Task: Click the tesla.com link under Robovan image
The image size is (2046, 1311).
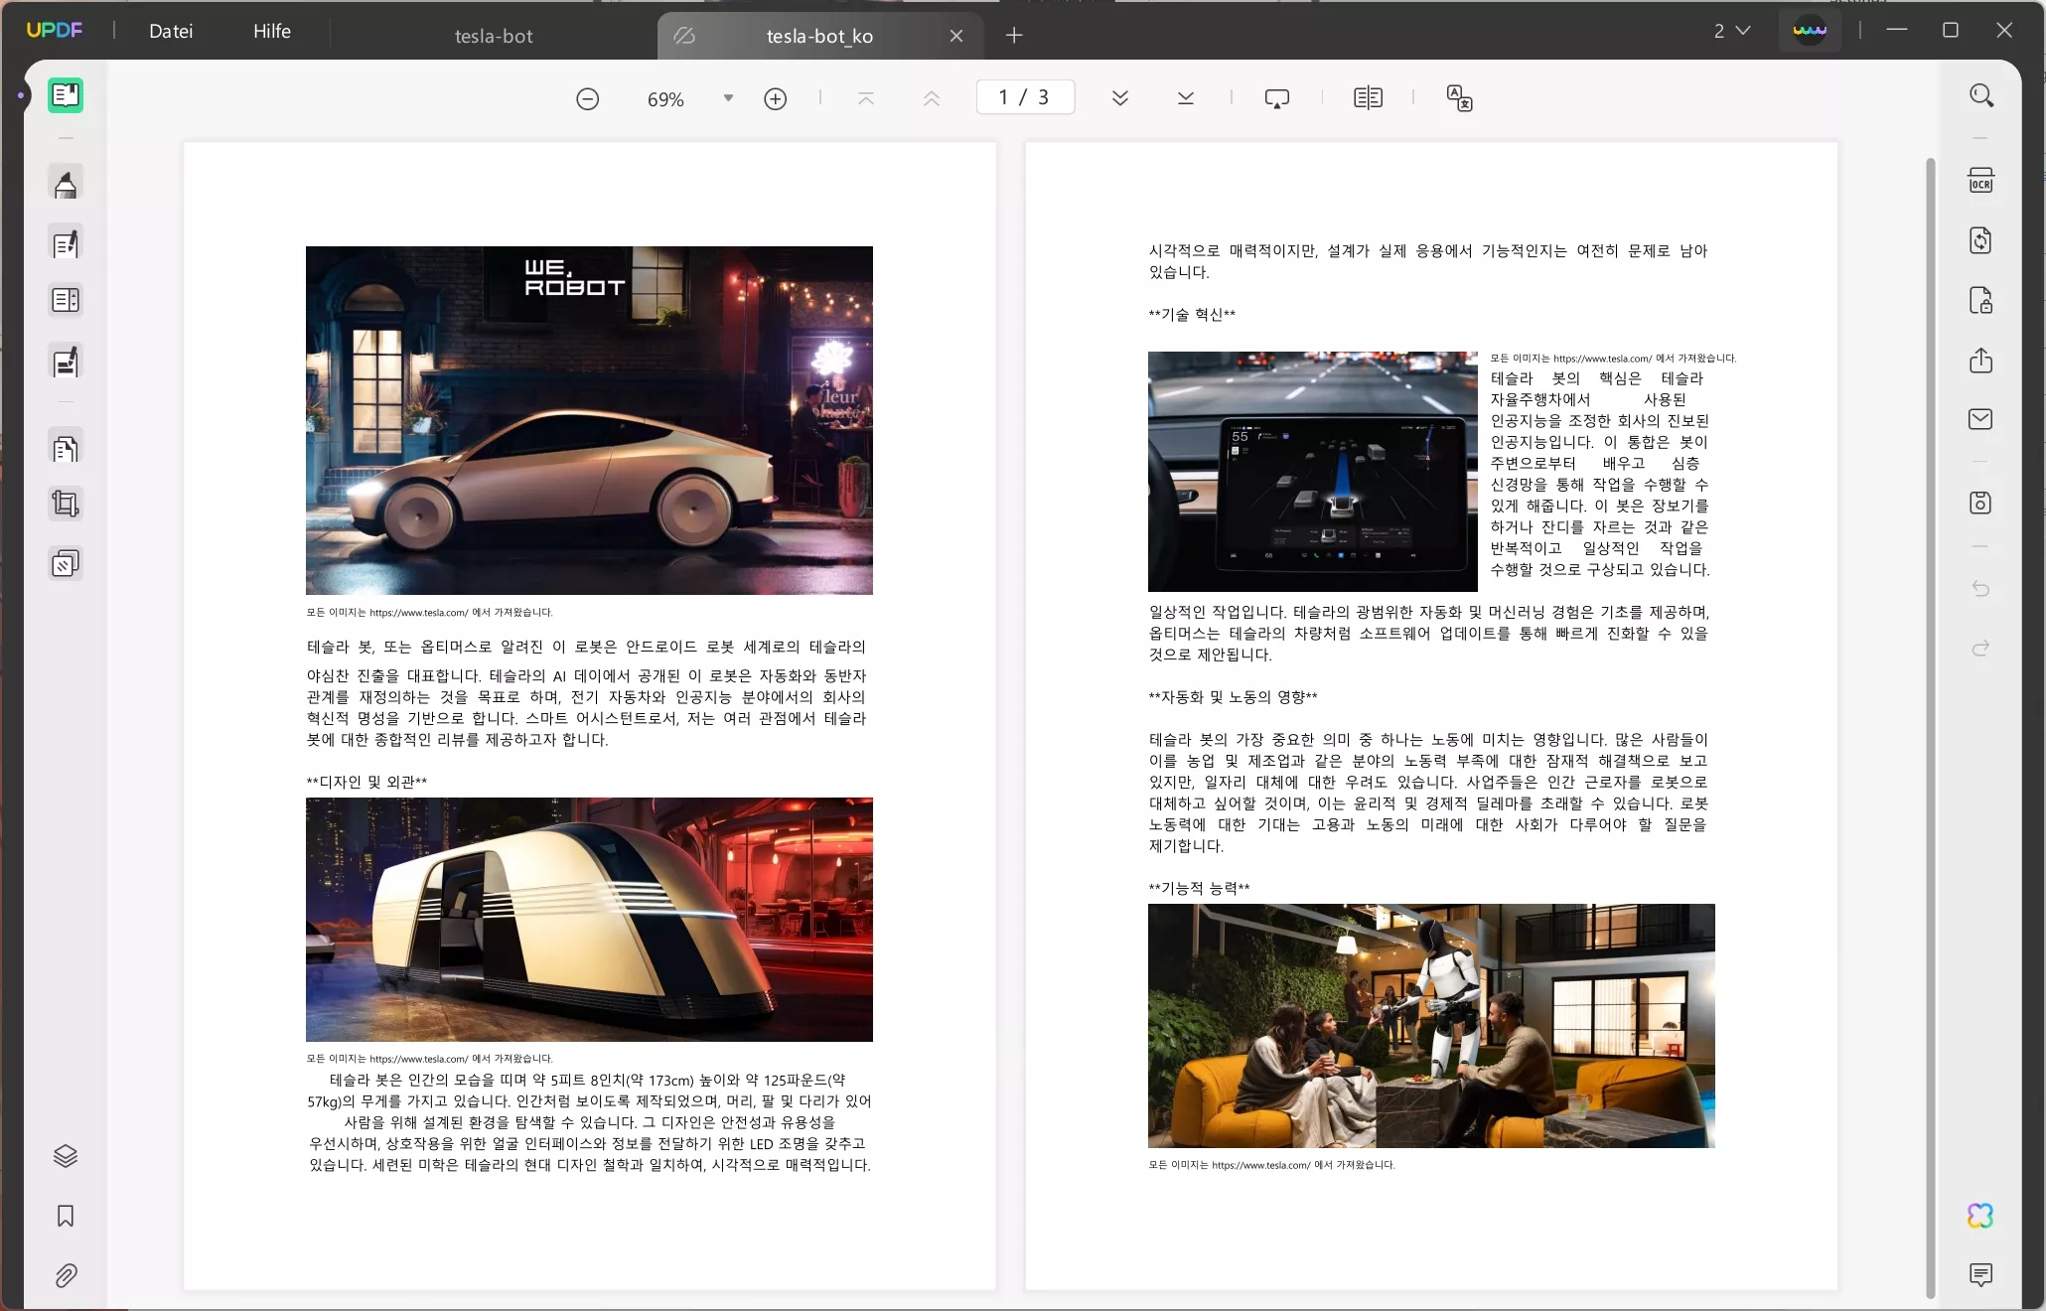Action: (418, 1059)
